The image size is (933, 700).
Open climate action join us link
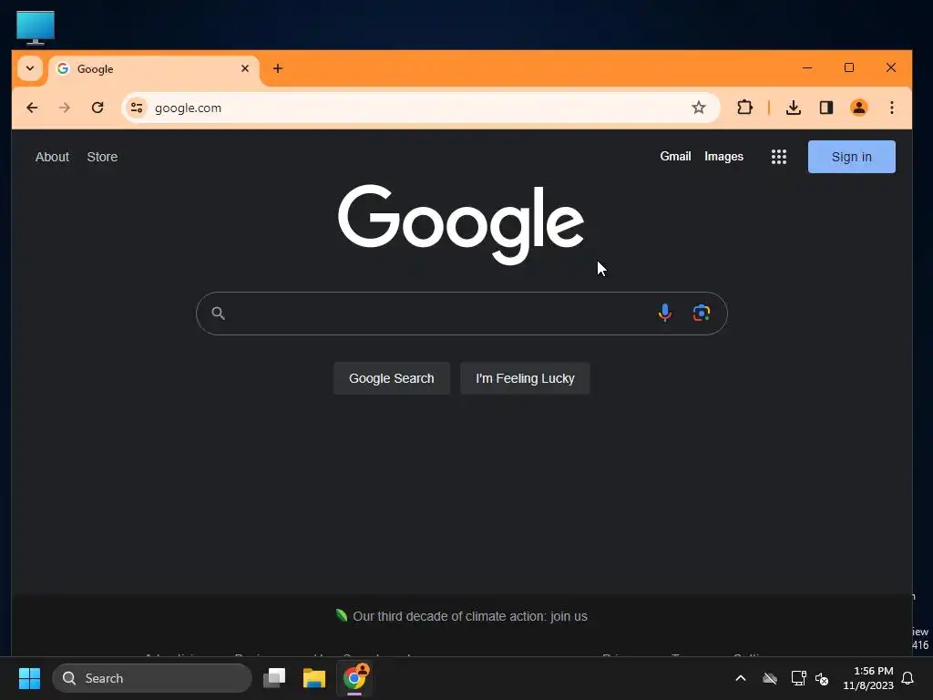pos(469,617)
